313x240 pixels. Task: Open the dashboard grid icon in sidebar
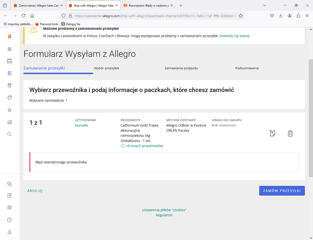point(9,49)
